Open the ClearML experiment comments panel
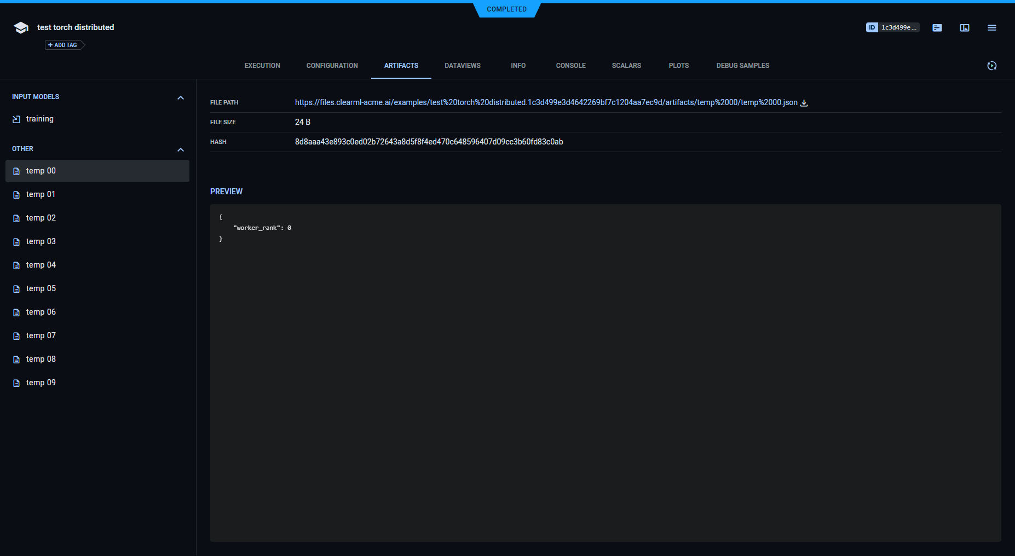1015x556 pixels. 937,27
